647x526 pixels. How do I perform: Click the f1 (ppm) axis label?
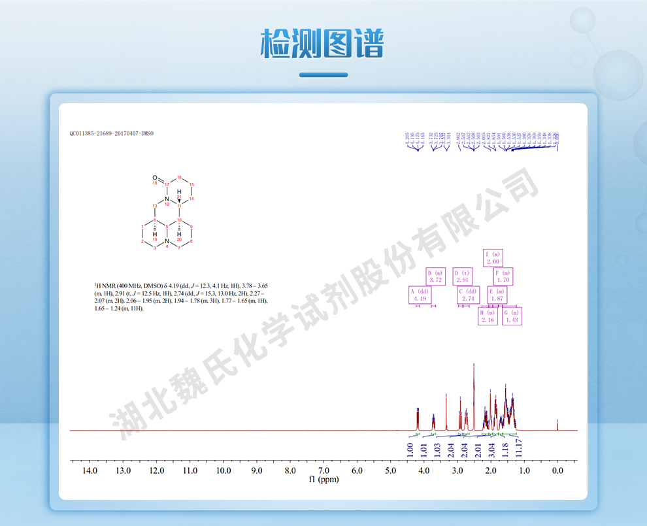(324, 479)
